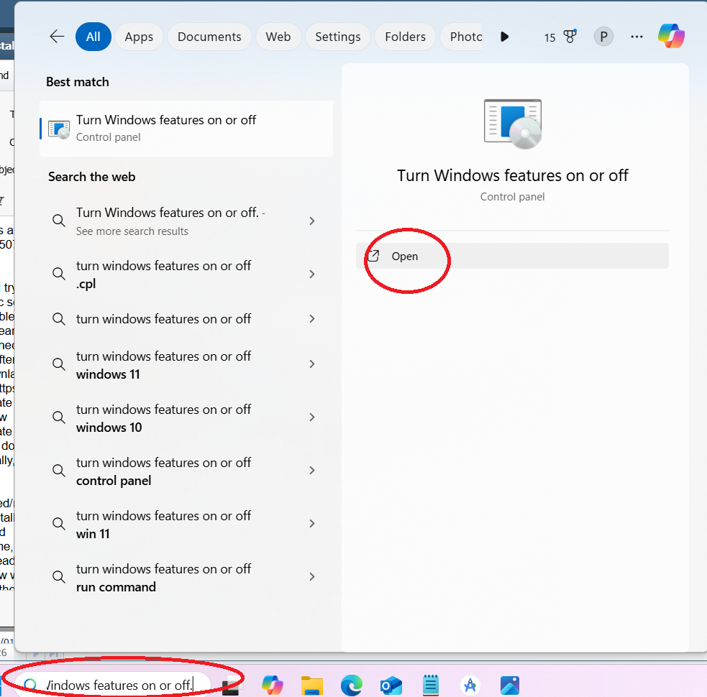
Task: Click the back arrow in search panel
Action: click(x=57, y=37)
